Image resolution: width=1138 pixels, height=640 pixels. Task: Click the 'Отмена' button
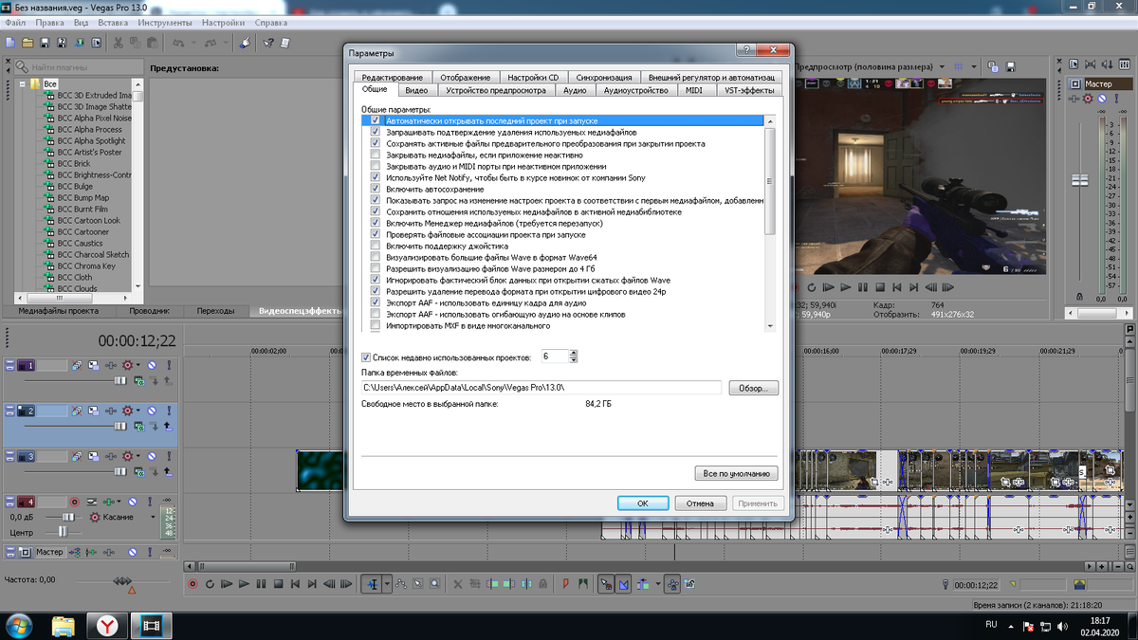pyautogui.click(x=700, y=503)
